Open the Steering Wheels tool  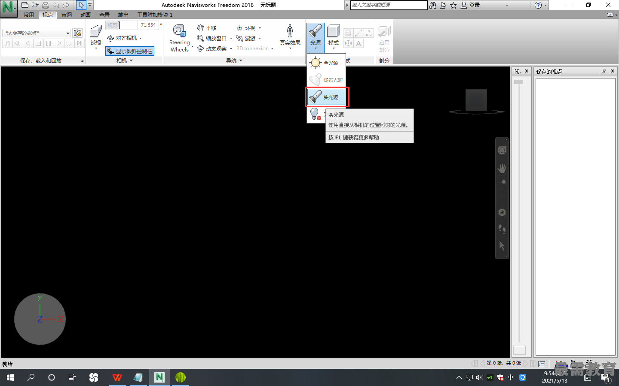(180, 38)
